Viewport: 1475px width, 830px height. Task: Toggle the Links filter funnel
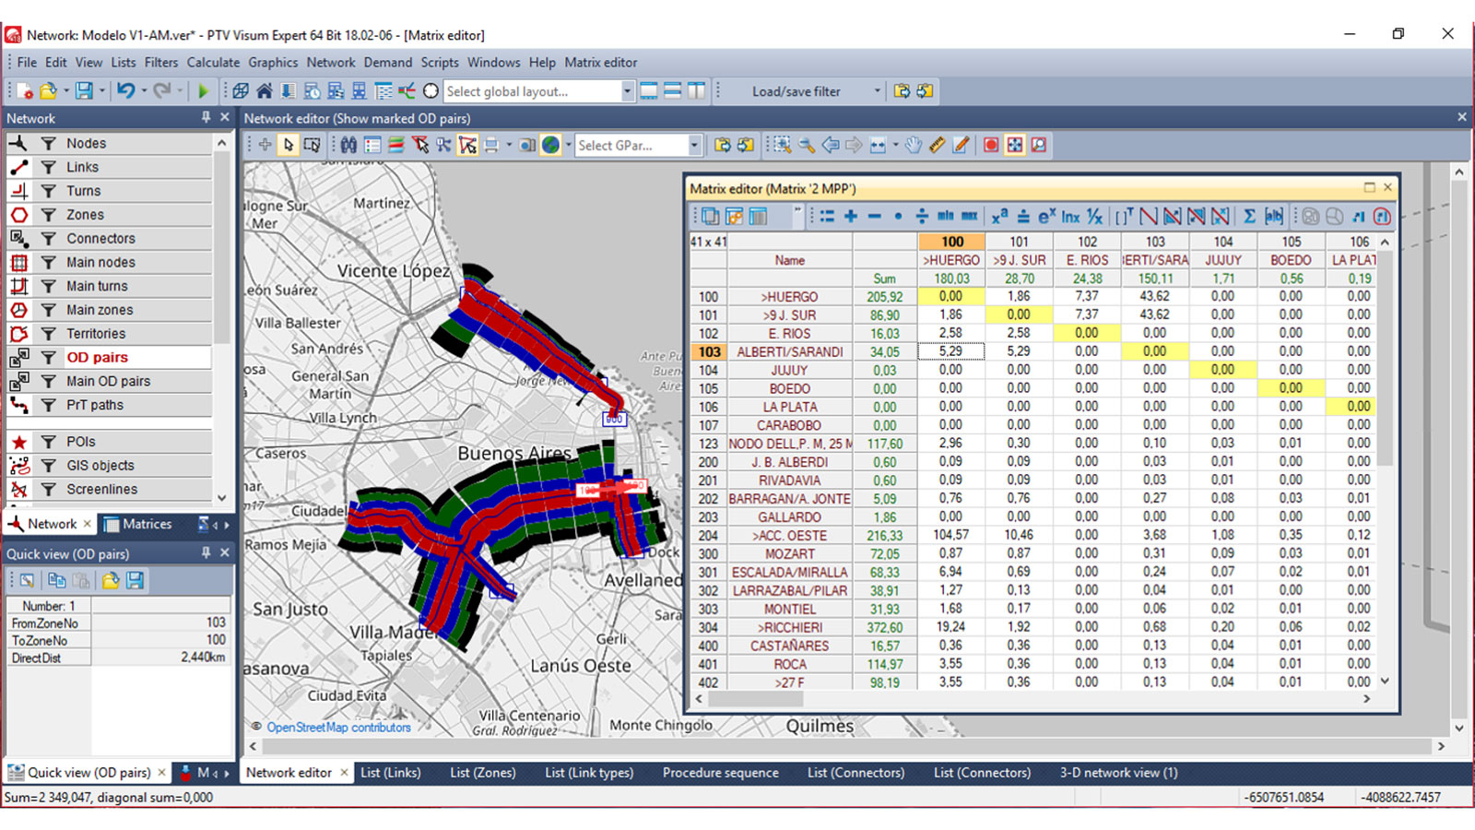point(48,167)
